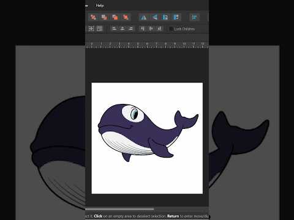This screenshot has height=220, width=294.
Task: Align objects to the right
Action: [x=130, y=29]
